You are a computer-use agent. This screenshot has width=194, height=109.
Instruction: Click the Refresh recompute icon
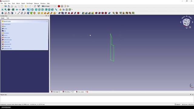[35, 6]
